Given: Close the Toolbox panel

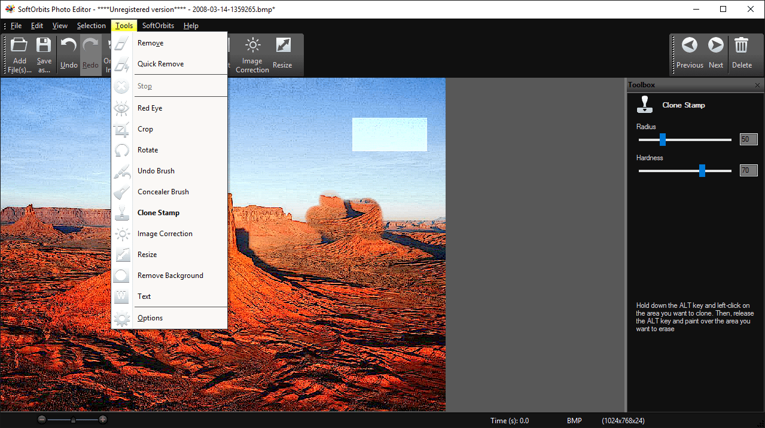Looking at the screenshot, I should point(757,85).
